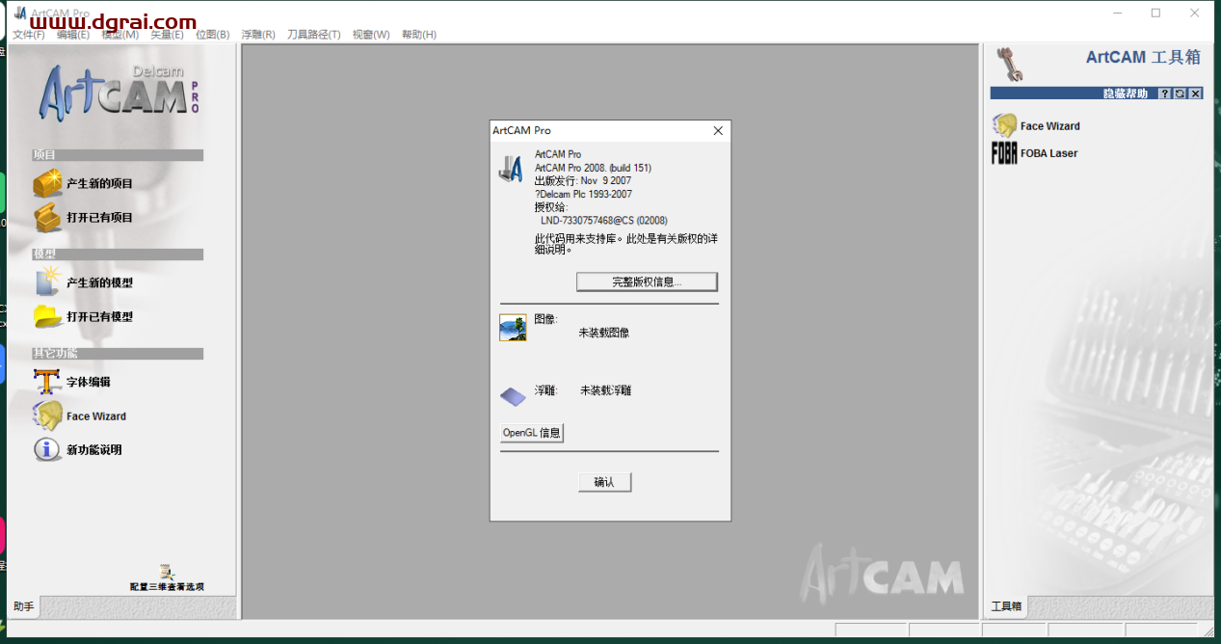1221x644 pixels.
Task: Click the relief (浮雕) icon in the dialog
Action: tap(513, 395)
